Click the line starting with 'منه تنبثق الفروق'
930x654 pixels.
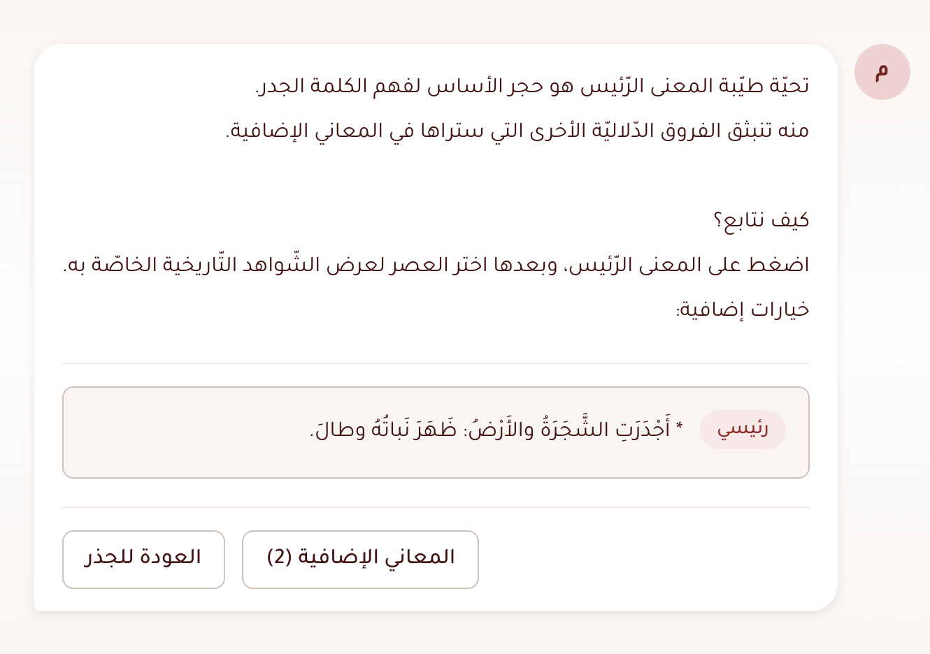(x=517, y=131)
